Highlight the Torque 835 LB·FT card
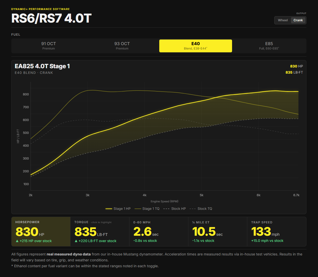 coord(100,232)
